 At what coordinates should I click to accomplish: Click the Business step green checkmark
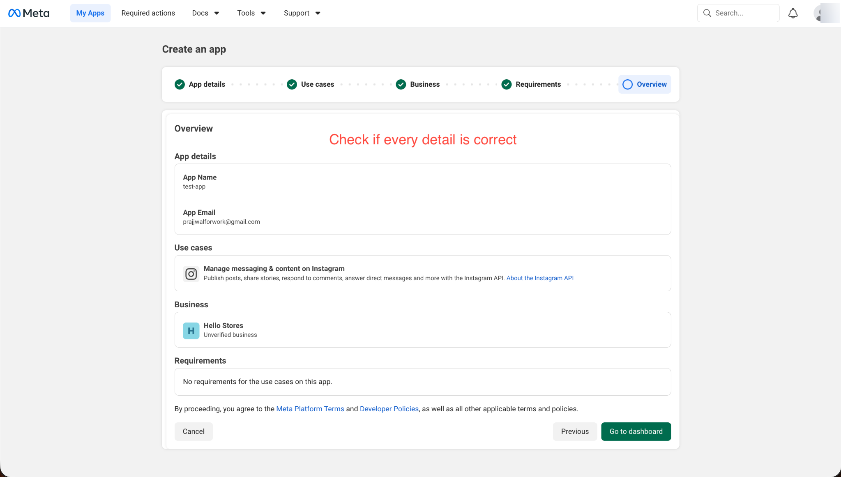pos(401,84)
